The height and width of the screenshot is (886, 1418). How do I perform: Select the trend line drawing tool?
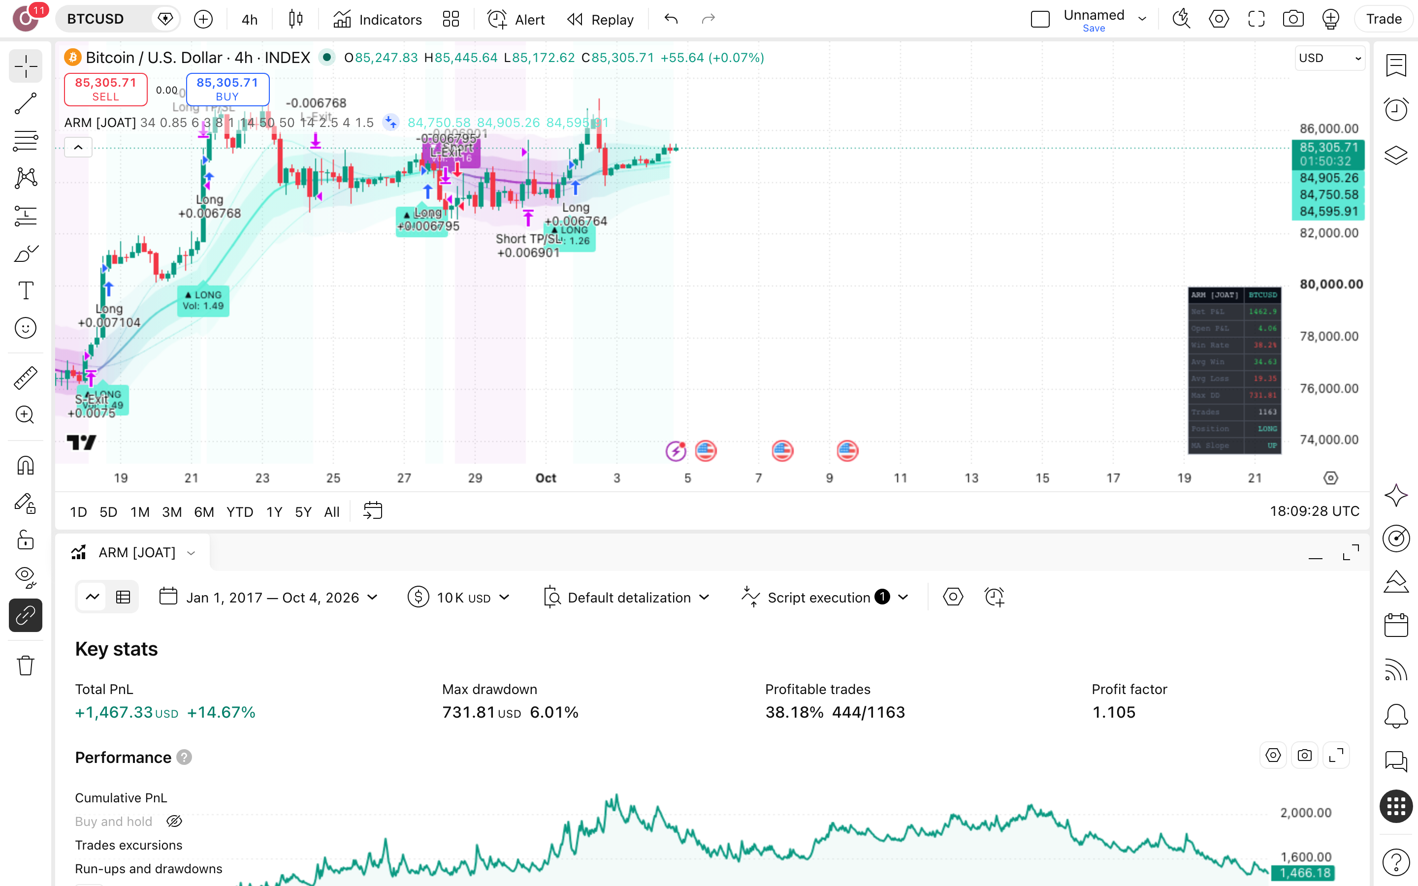(26, 104)
